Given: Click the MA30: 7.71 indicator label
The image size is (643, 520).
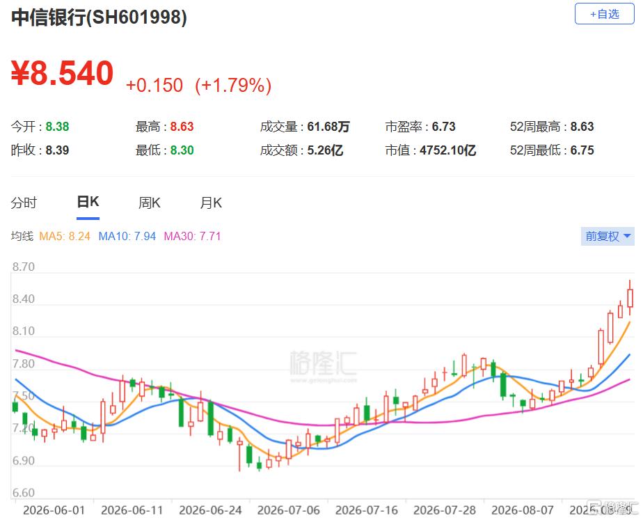Looking at the screenshot, I should pos(192,236).
